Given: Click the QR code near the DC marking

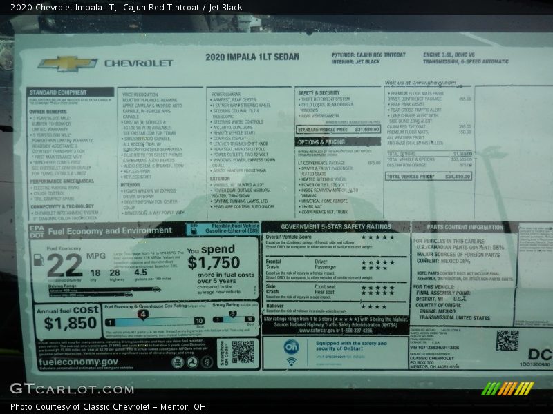Looking at the screenshot, I should click(507, 340).
